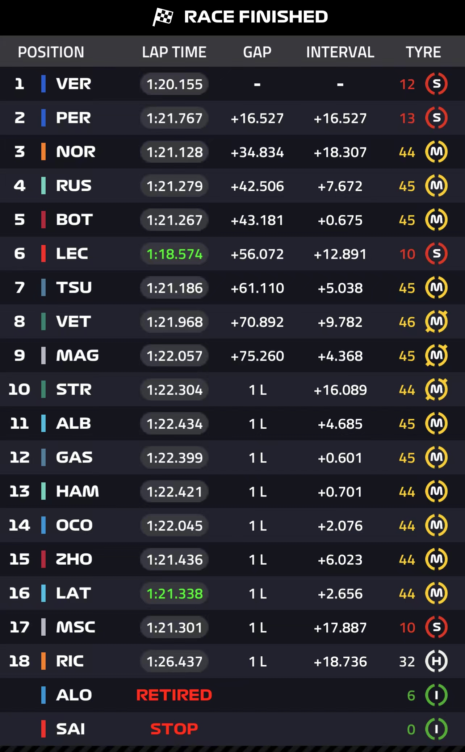Click Ricciardo's hard tyre icon
This screenshot has width=465, height=752.
click(x=436, y=661)
